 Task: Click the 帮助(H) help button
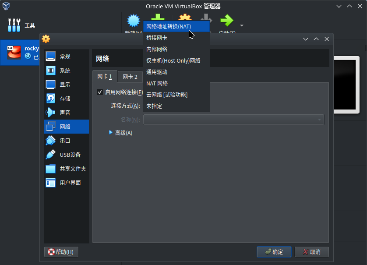(61, 252)
